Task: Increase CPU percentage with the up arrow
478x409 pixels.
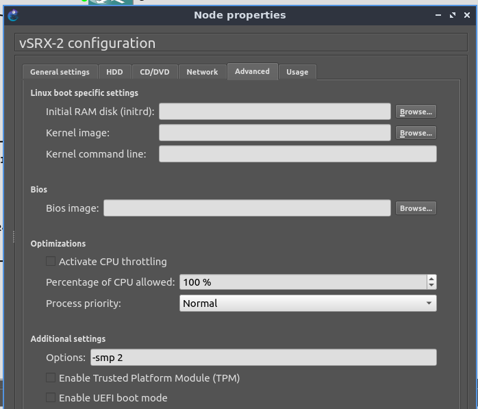Action: tap(431, 278)
